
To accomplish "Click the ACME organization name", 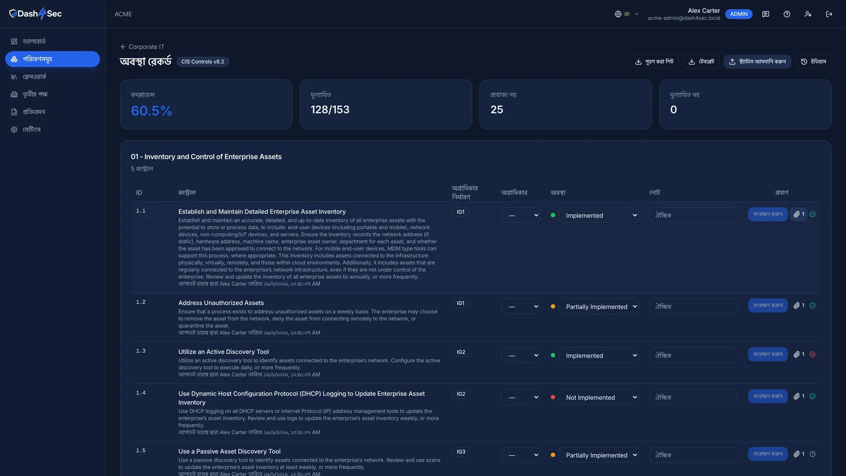I will 123,14.
